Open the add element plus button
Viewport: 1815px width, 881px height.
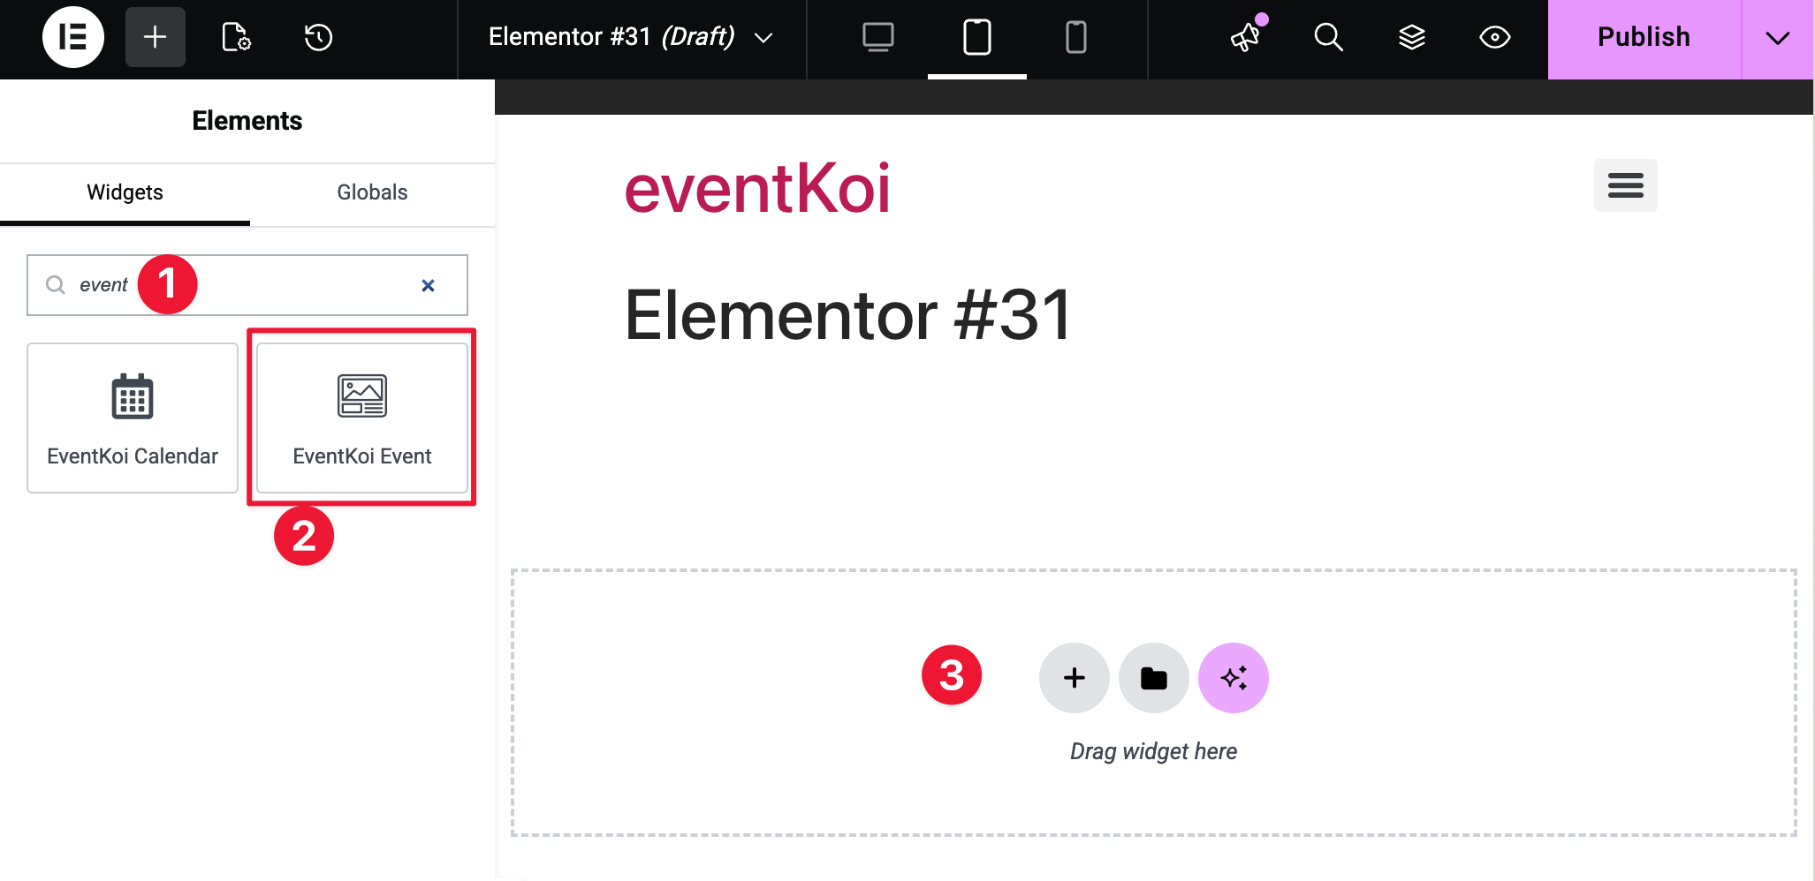click(x=155, y=37)
